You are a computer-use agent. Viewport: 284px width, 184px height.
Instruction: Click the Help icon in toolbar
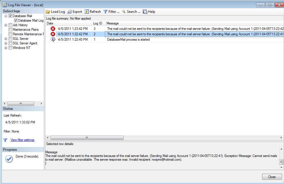(x=145, y=12)
